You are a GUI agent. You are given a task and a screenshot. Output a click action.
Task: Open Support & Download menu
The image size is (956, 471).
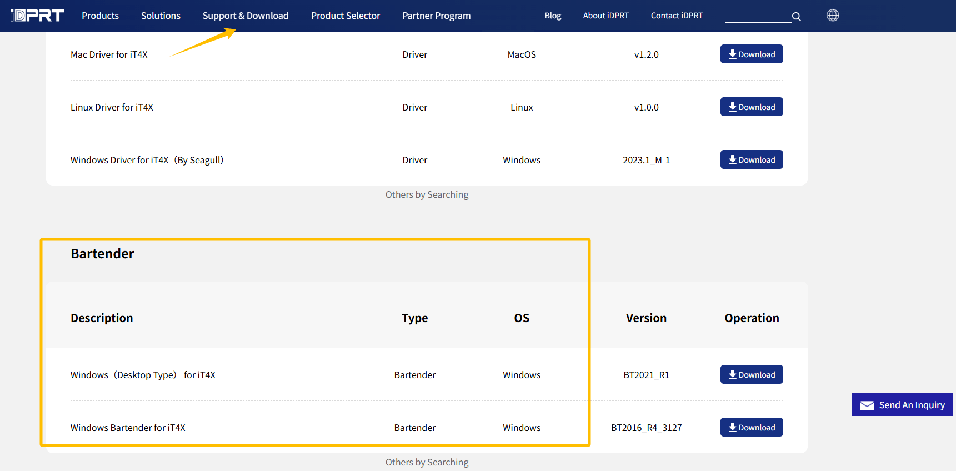pos(245,16)
